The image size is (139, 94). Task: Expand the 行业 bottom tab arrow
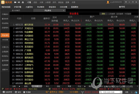pyautogui.click(x=85, y=86)
